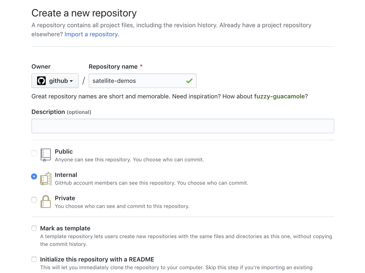Enable the Mark as template checkbox
The width and height of the screenshot is (365, 273).
click(34, 228)
